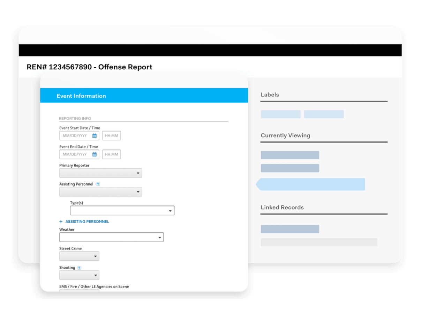The width and height of the screenshot is (422, 322).
Task: Open calendar picker for Event Start Date
Action: tap(94, 136)
